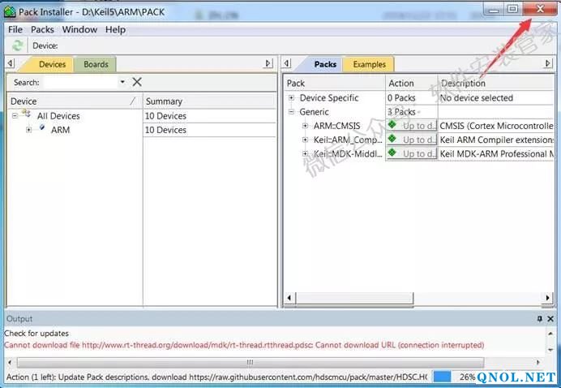Click the green Refresh packs icon
The width and height of the screenshot is (561, 388).
(17, 45)
